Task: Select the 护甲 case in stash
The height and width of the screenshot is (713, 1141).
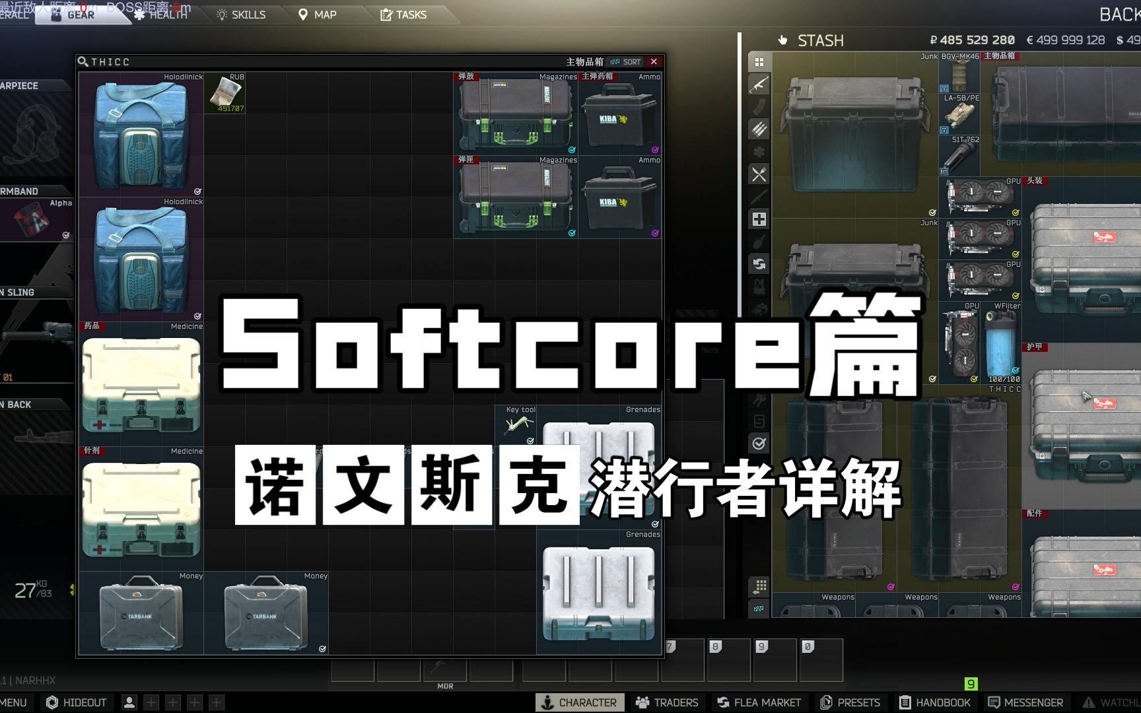Action: tap(1082, 425)
